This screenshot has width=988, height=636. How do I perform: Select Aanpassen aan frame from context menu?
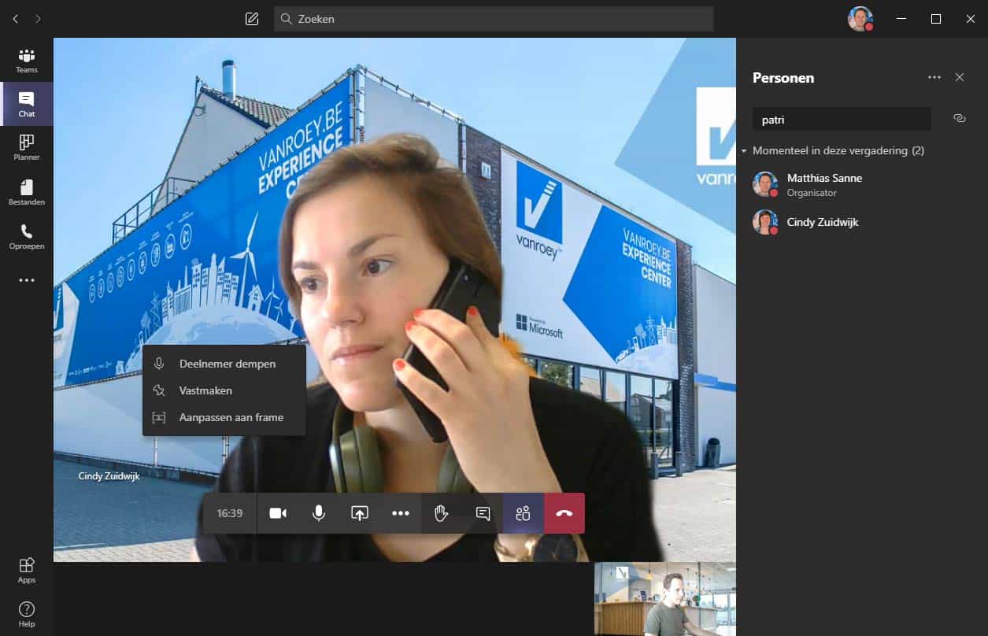224,417
